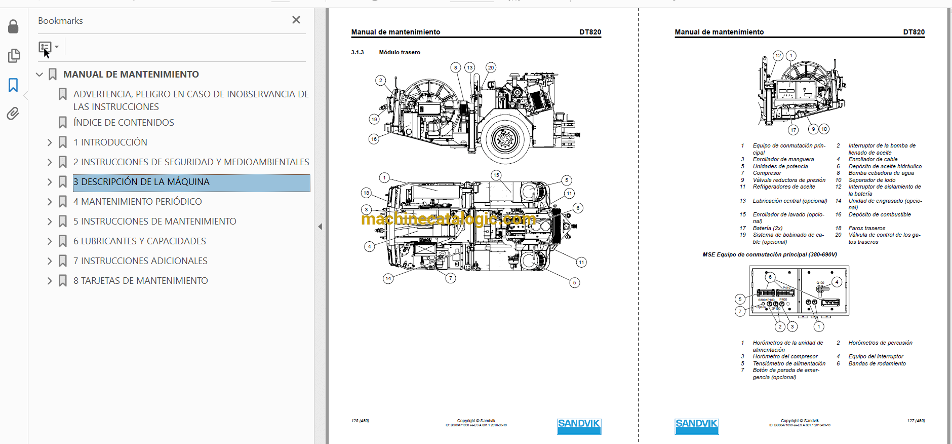Click the bookmark icon beside 3 DESCRIPCIÓN DE LA MÁQUINA

63,182
